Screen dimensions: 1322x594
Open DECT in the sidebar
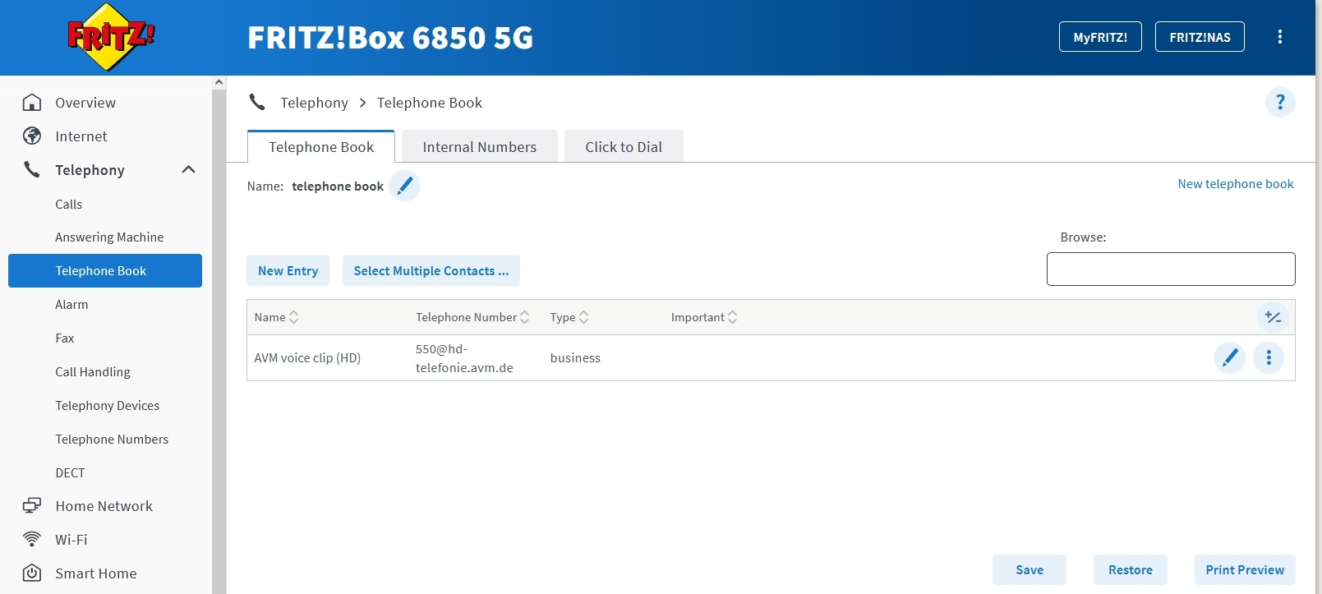[x=70, y=473]
